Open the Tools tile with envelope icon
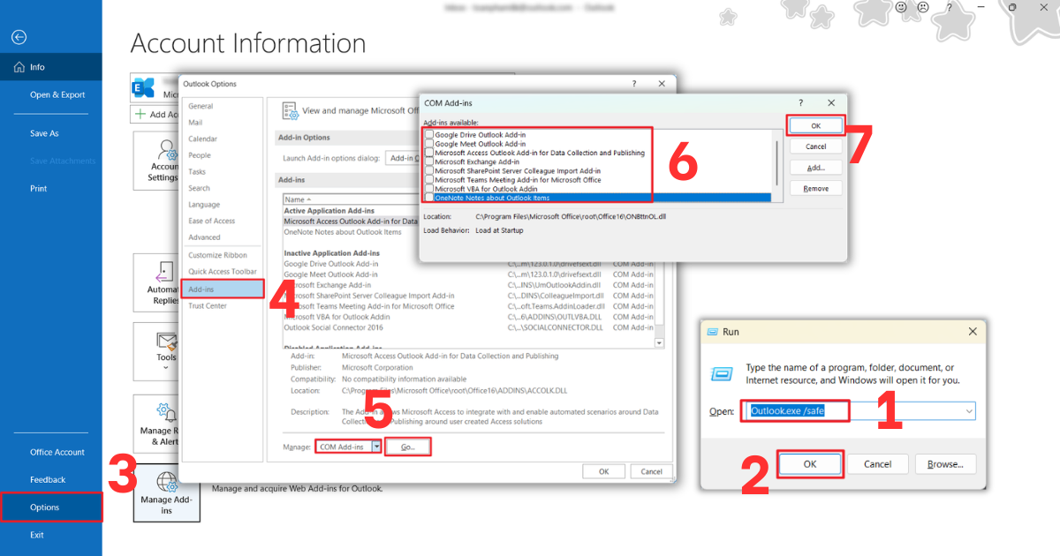Screen dimensions: 1060x556 point(156,350)
